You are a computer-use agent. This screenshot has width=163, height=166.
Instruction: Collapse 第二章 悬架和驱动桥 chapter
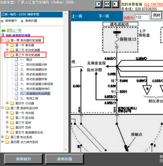point(2,108)
